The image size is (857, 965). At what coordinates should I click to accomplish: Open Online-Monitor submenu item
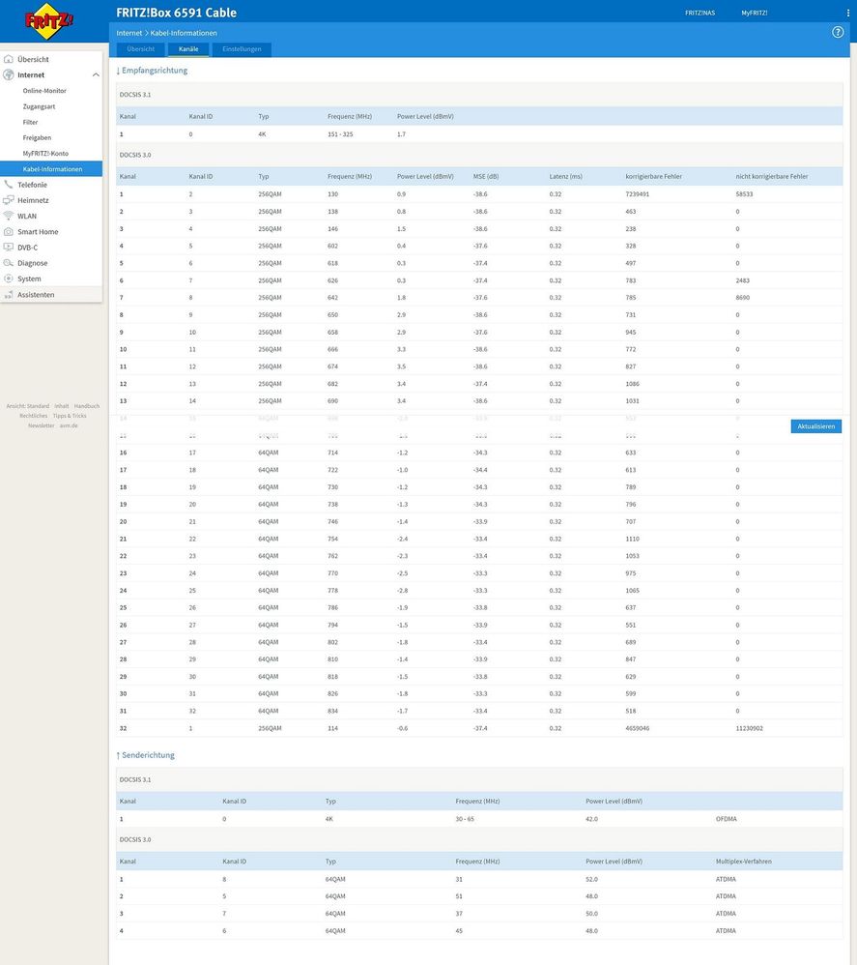(44, 91)
